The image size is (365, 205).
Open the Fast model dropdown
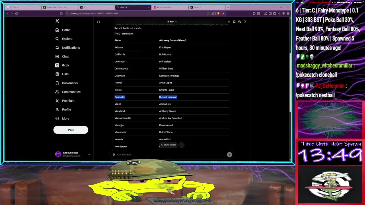[172, 22]
